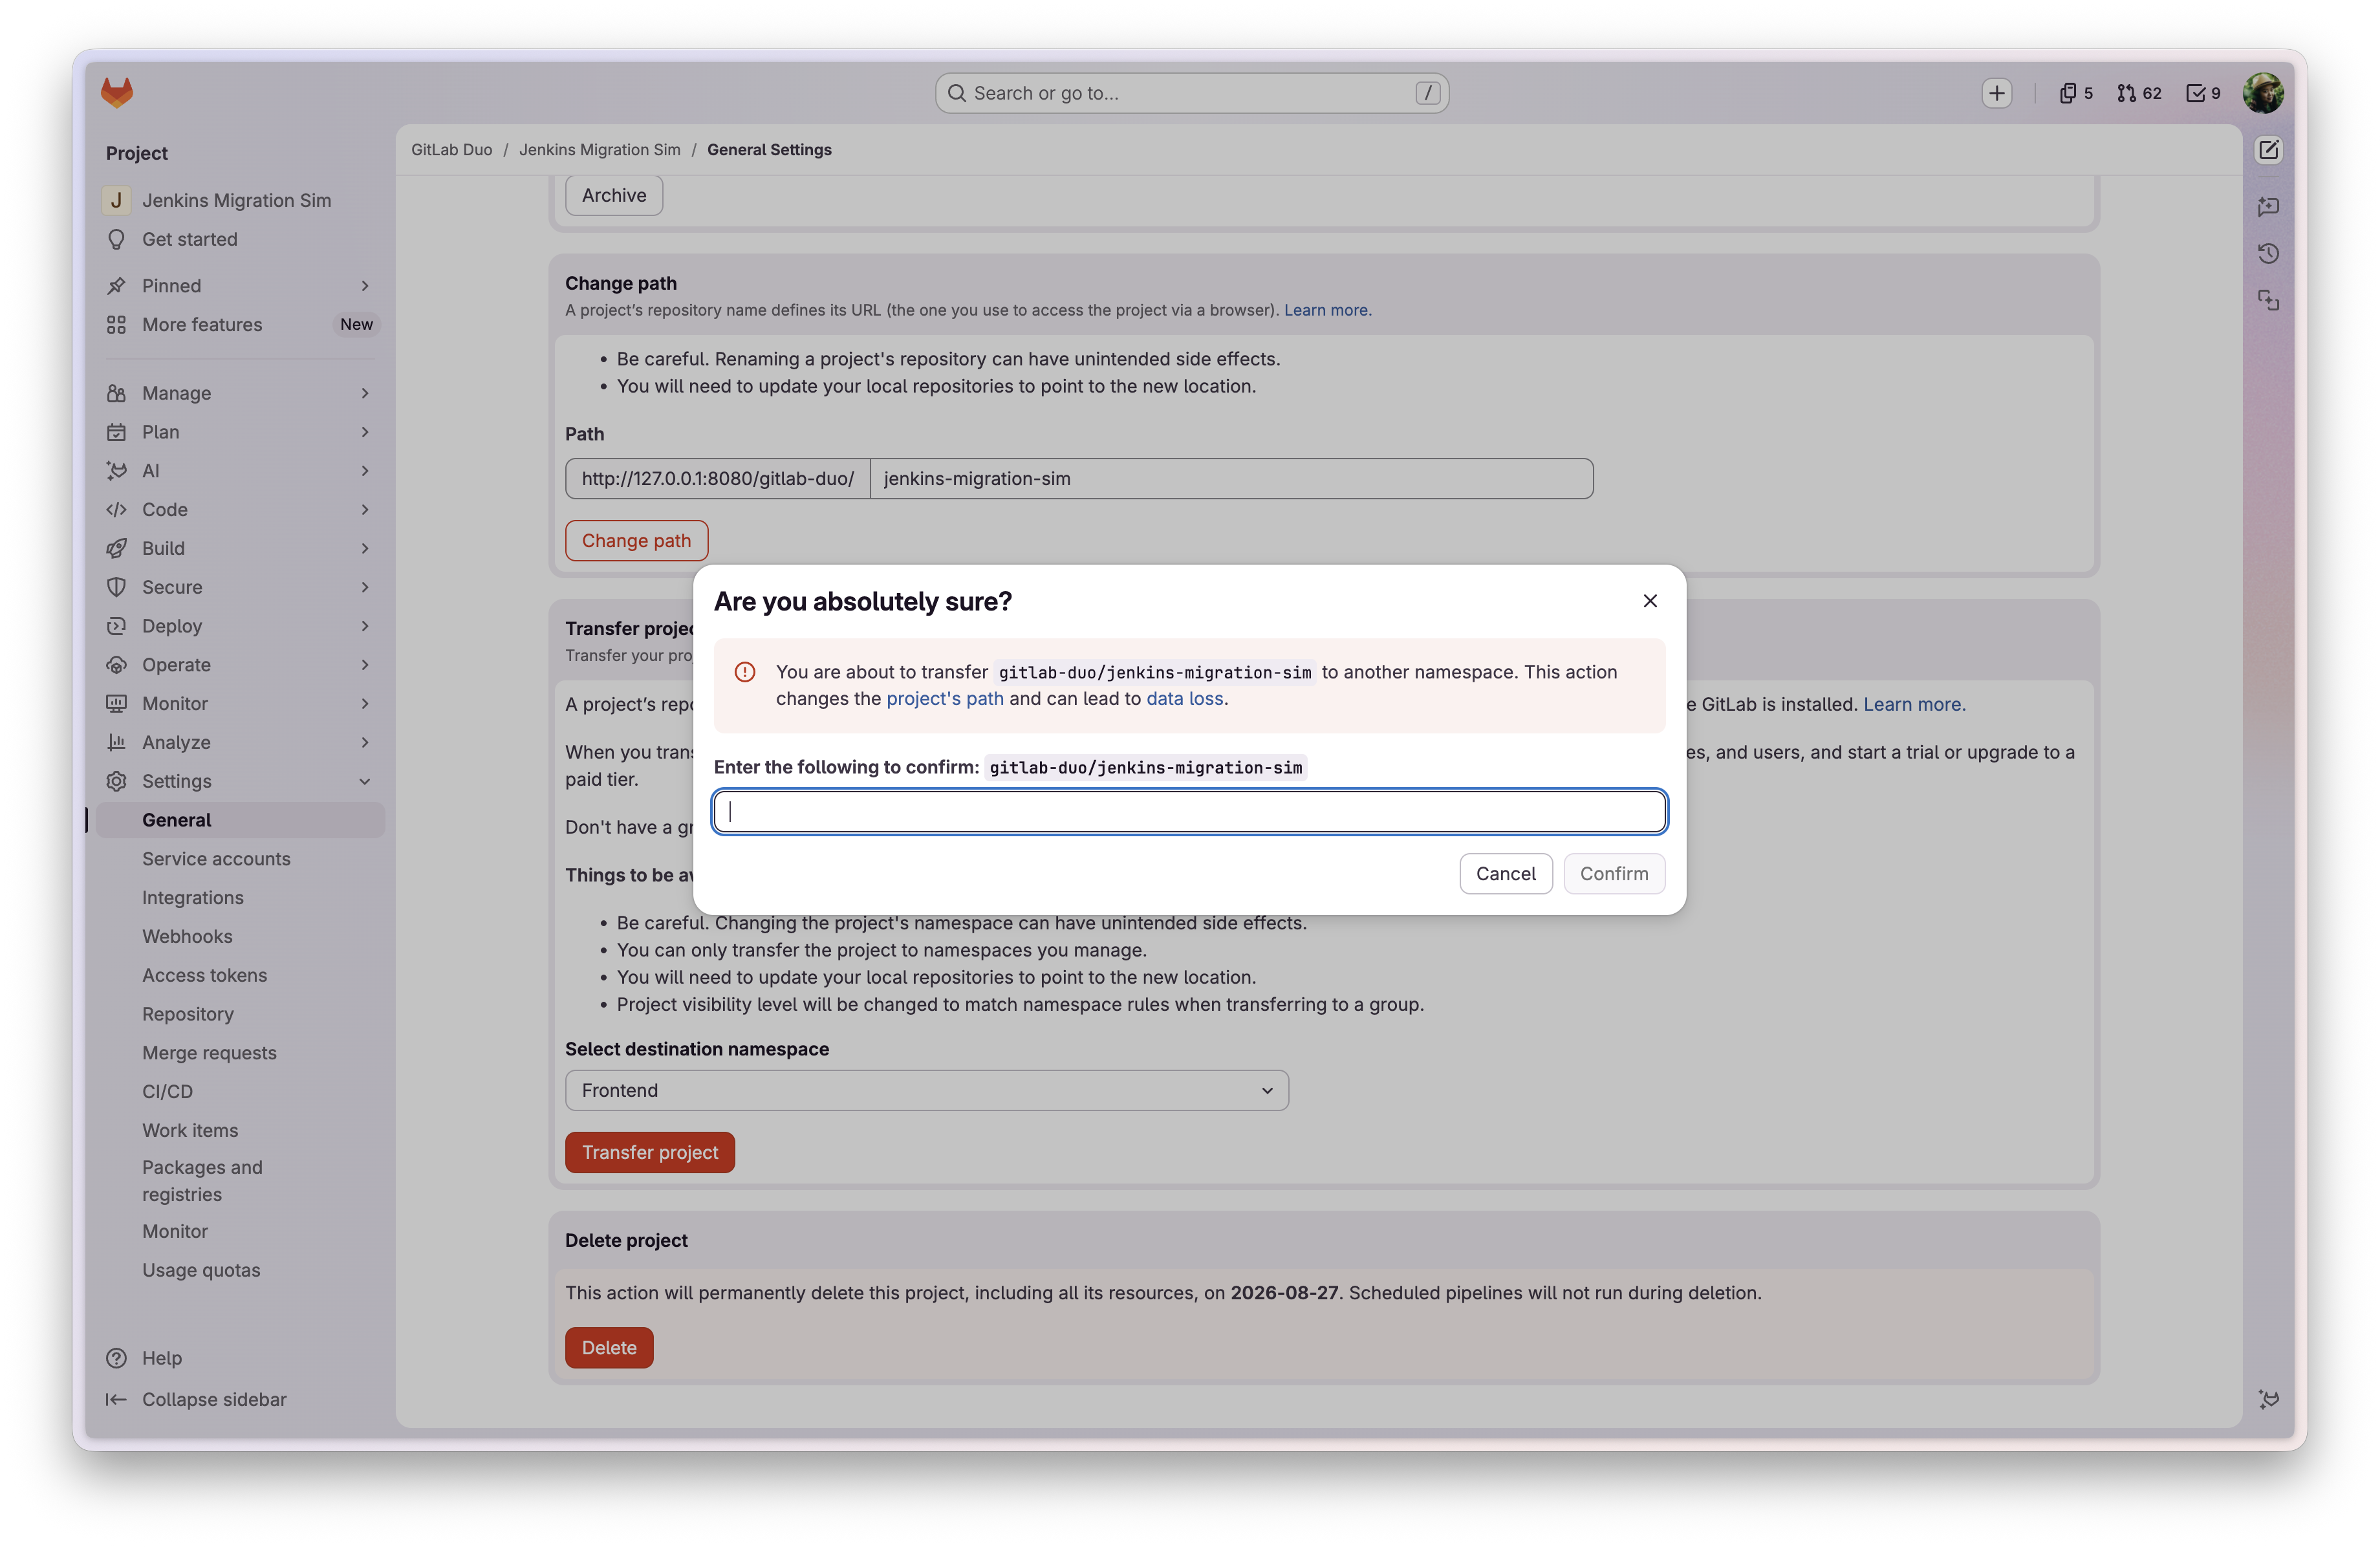Click the GitLab fox logo
The height and width of the screenshot is (1547, 2380).
tap(117, 92)
